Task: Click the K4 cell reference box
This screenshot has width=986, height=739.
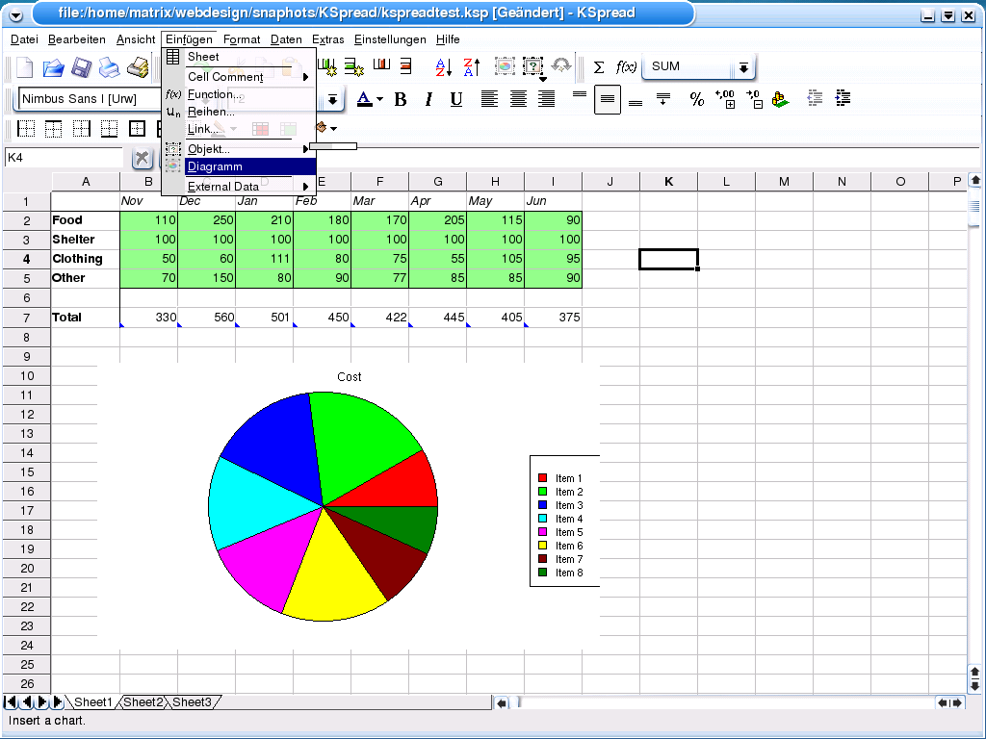Action: 63,157
